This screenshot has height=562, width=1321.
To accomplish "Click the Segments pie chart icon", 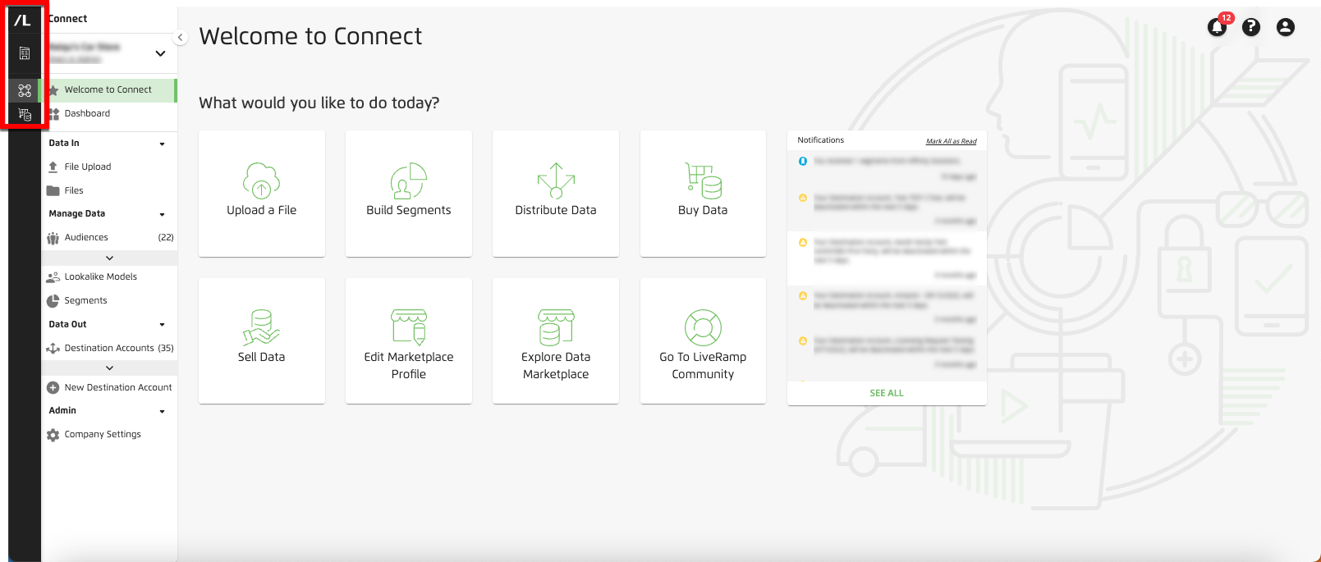I will (53, 301).
